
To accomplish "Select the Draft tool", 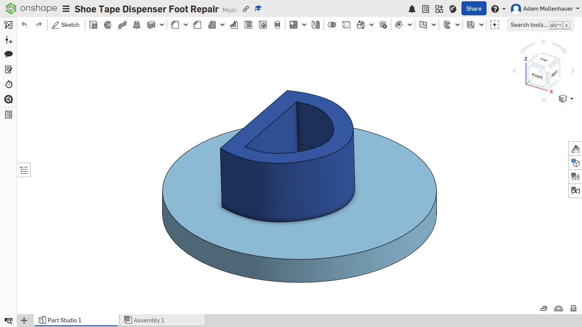I will (x=212, y=25).
